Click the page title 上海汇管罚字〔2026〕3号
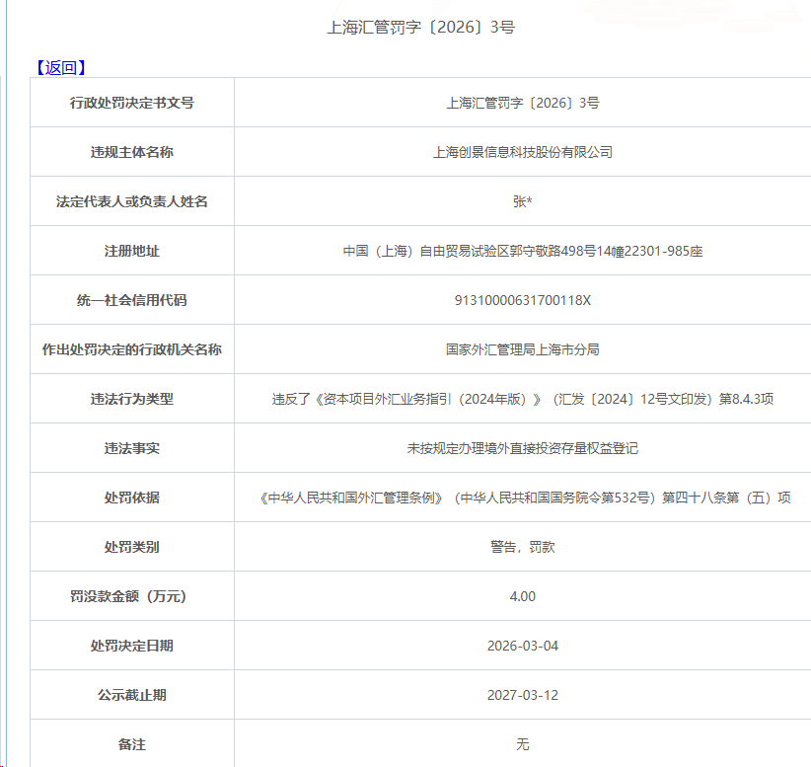The width and height of the screenshot is (811, 767). (421, 28)
